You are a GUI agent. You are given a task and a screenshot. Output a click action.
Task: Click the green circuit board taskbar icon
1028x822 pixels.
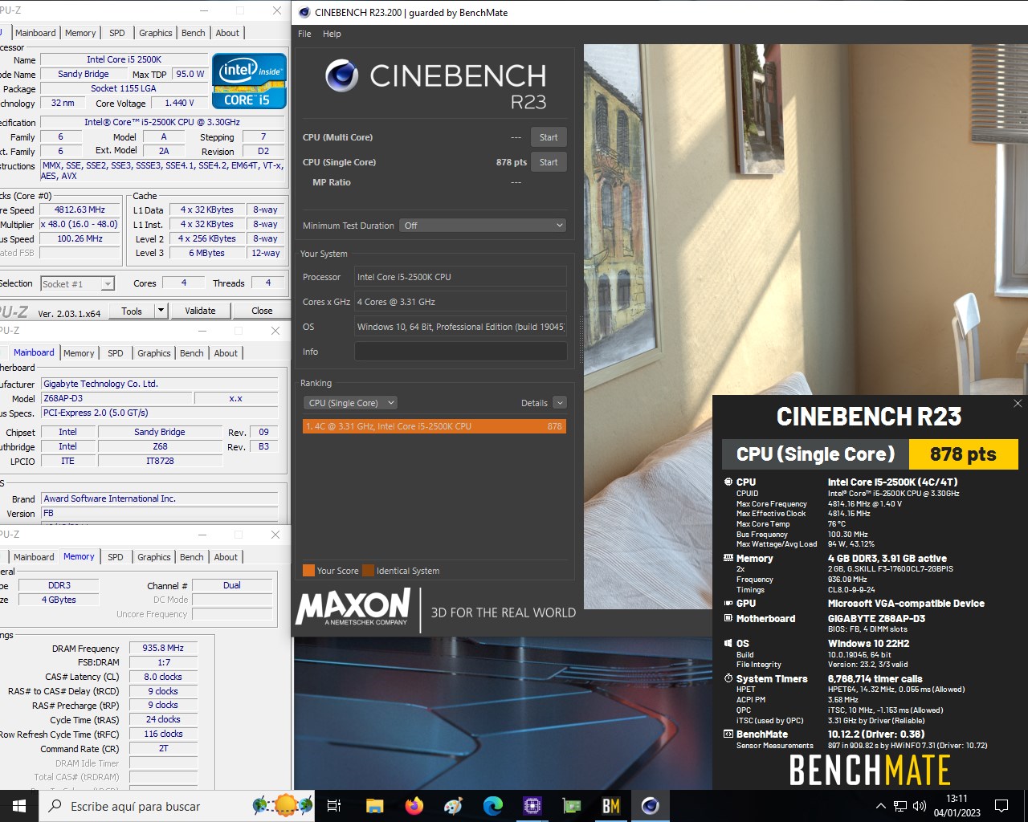coord(571,805)
